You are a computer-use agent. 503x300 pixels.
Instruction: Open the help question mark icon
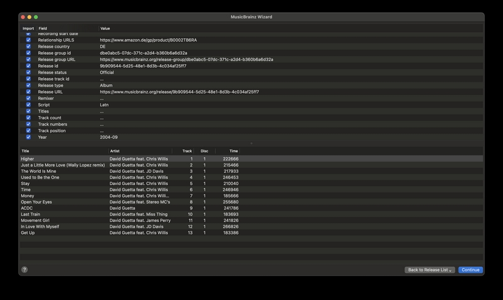[x=25, y=270]
